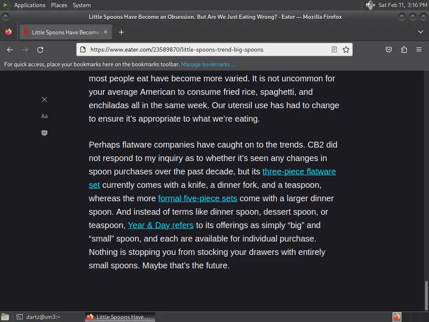Open the Year & Day refers link
Image resolution: width=429 pixels, height=322 pixels.
point(160,225)
